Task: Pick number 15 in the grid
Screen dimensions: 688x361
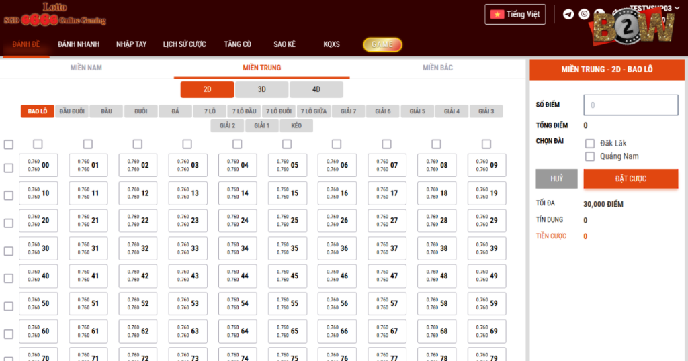Action: 288,193
